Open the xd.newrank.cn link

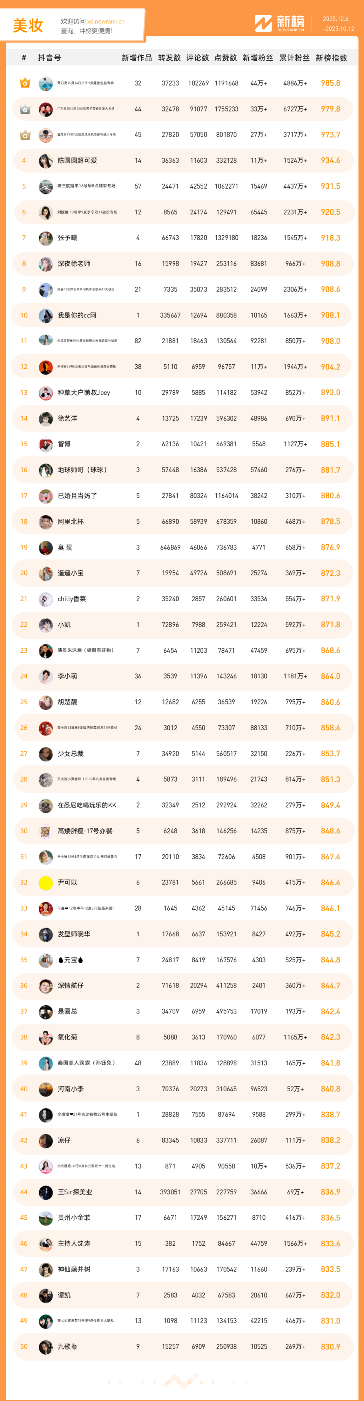105,22
